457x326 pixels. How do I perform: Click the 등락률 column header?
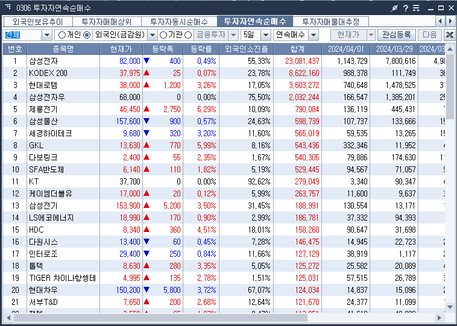click(x=201, y=49)
